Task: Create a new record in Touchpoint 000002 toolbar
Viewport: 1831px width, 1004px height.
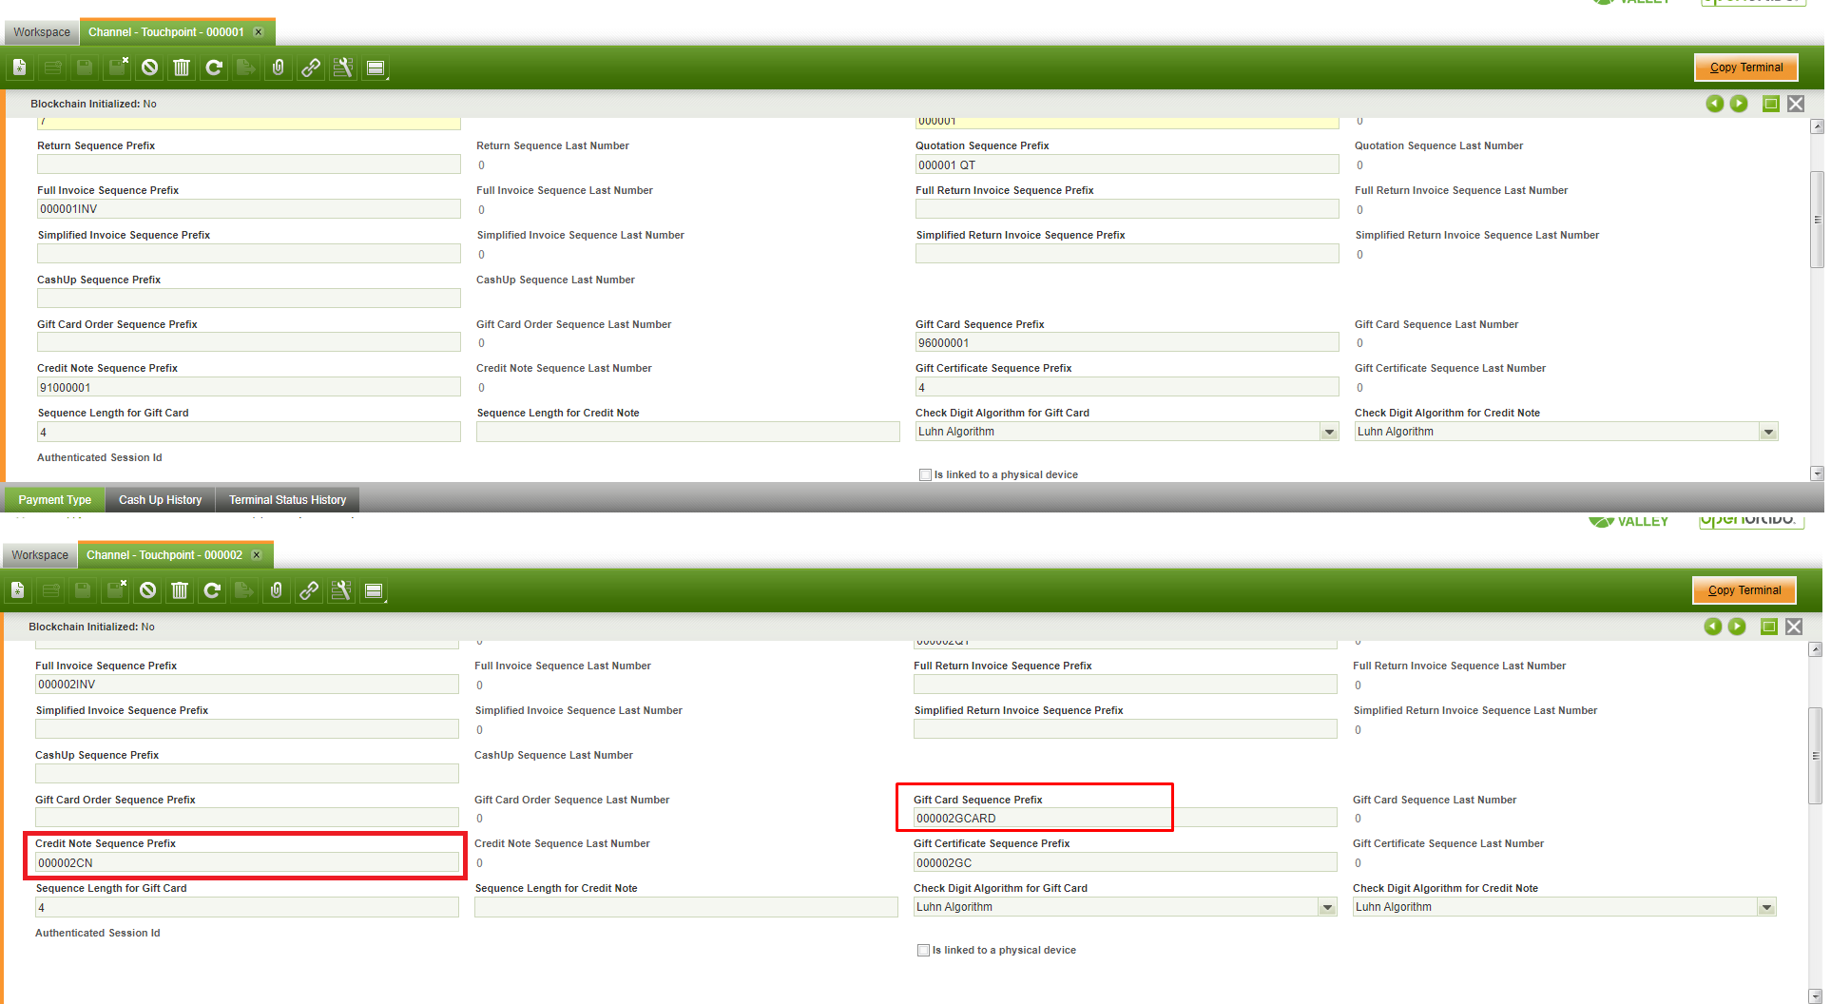Action: 18,590
